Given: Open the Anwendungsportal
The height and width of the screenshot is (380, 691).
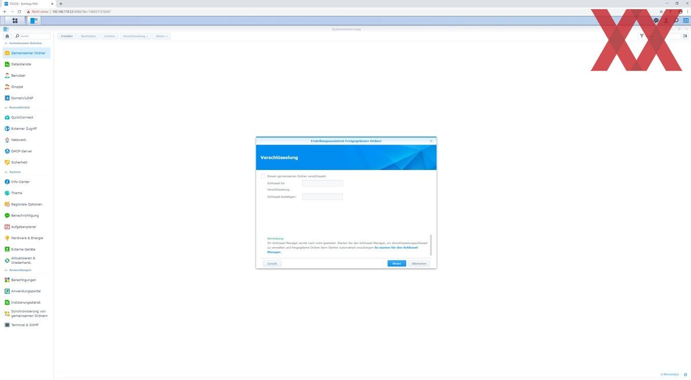Looking at the screenshot, I should [27, 291].
